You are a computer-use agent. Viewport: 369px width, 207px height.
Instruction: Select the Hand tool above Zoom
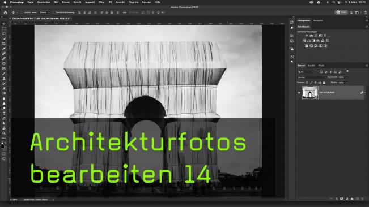click(x=4, y=128)
